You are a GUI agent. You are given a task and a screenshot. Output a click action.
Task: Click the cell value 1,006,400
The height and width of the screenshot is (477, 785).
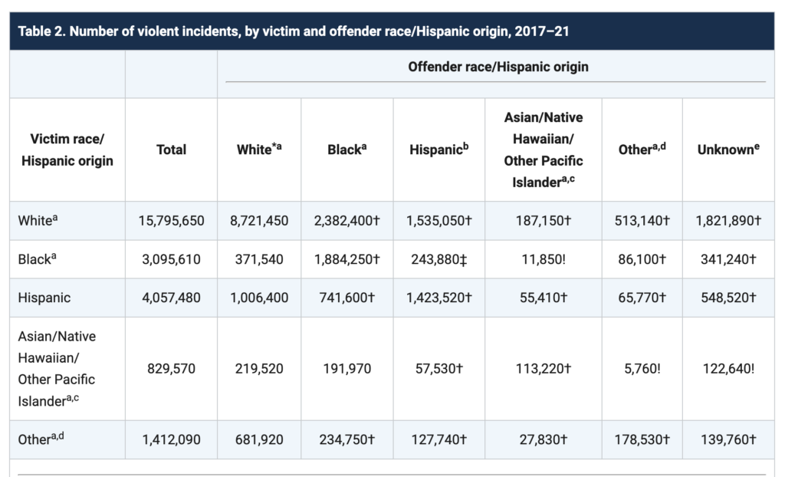(x=259, y=298)
